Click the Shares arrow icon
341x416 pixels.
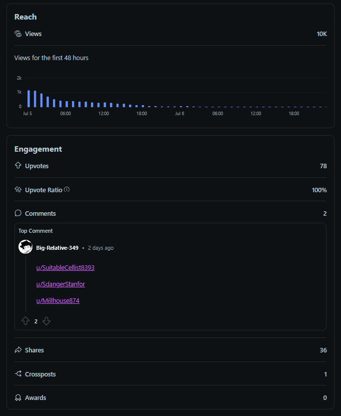(18, 350)
